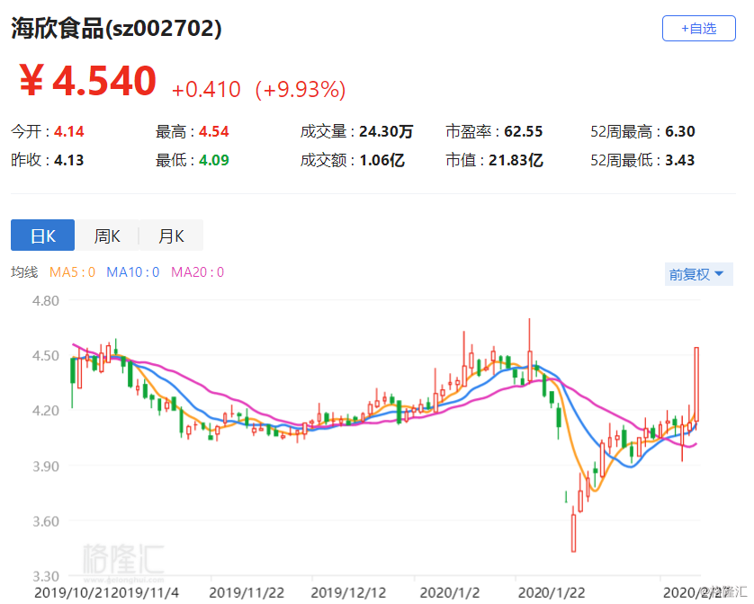Switch to the 月K tab
This screenshot has height=604, width=754.
tap(171, 235)
